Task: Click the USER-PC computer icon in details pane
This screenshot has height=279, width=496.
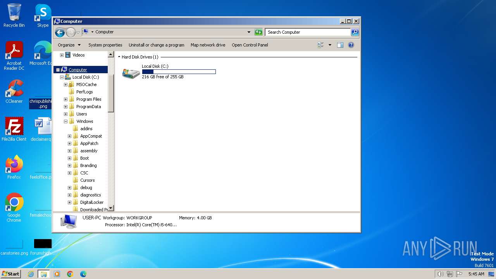Action: pos(69,221)
